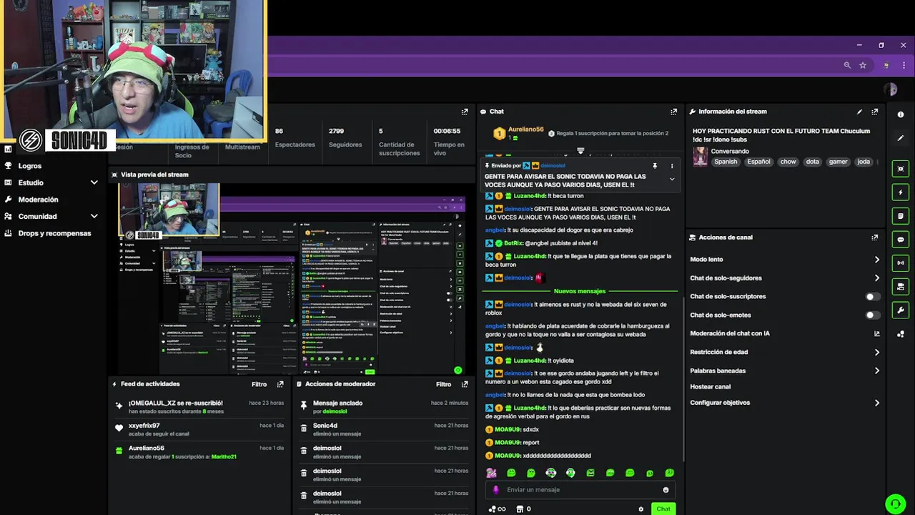This screenshot has height=515, width=915.
Task: Expand the Comunidad sidebar section
Action: pos(94,216)
